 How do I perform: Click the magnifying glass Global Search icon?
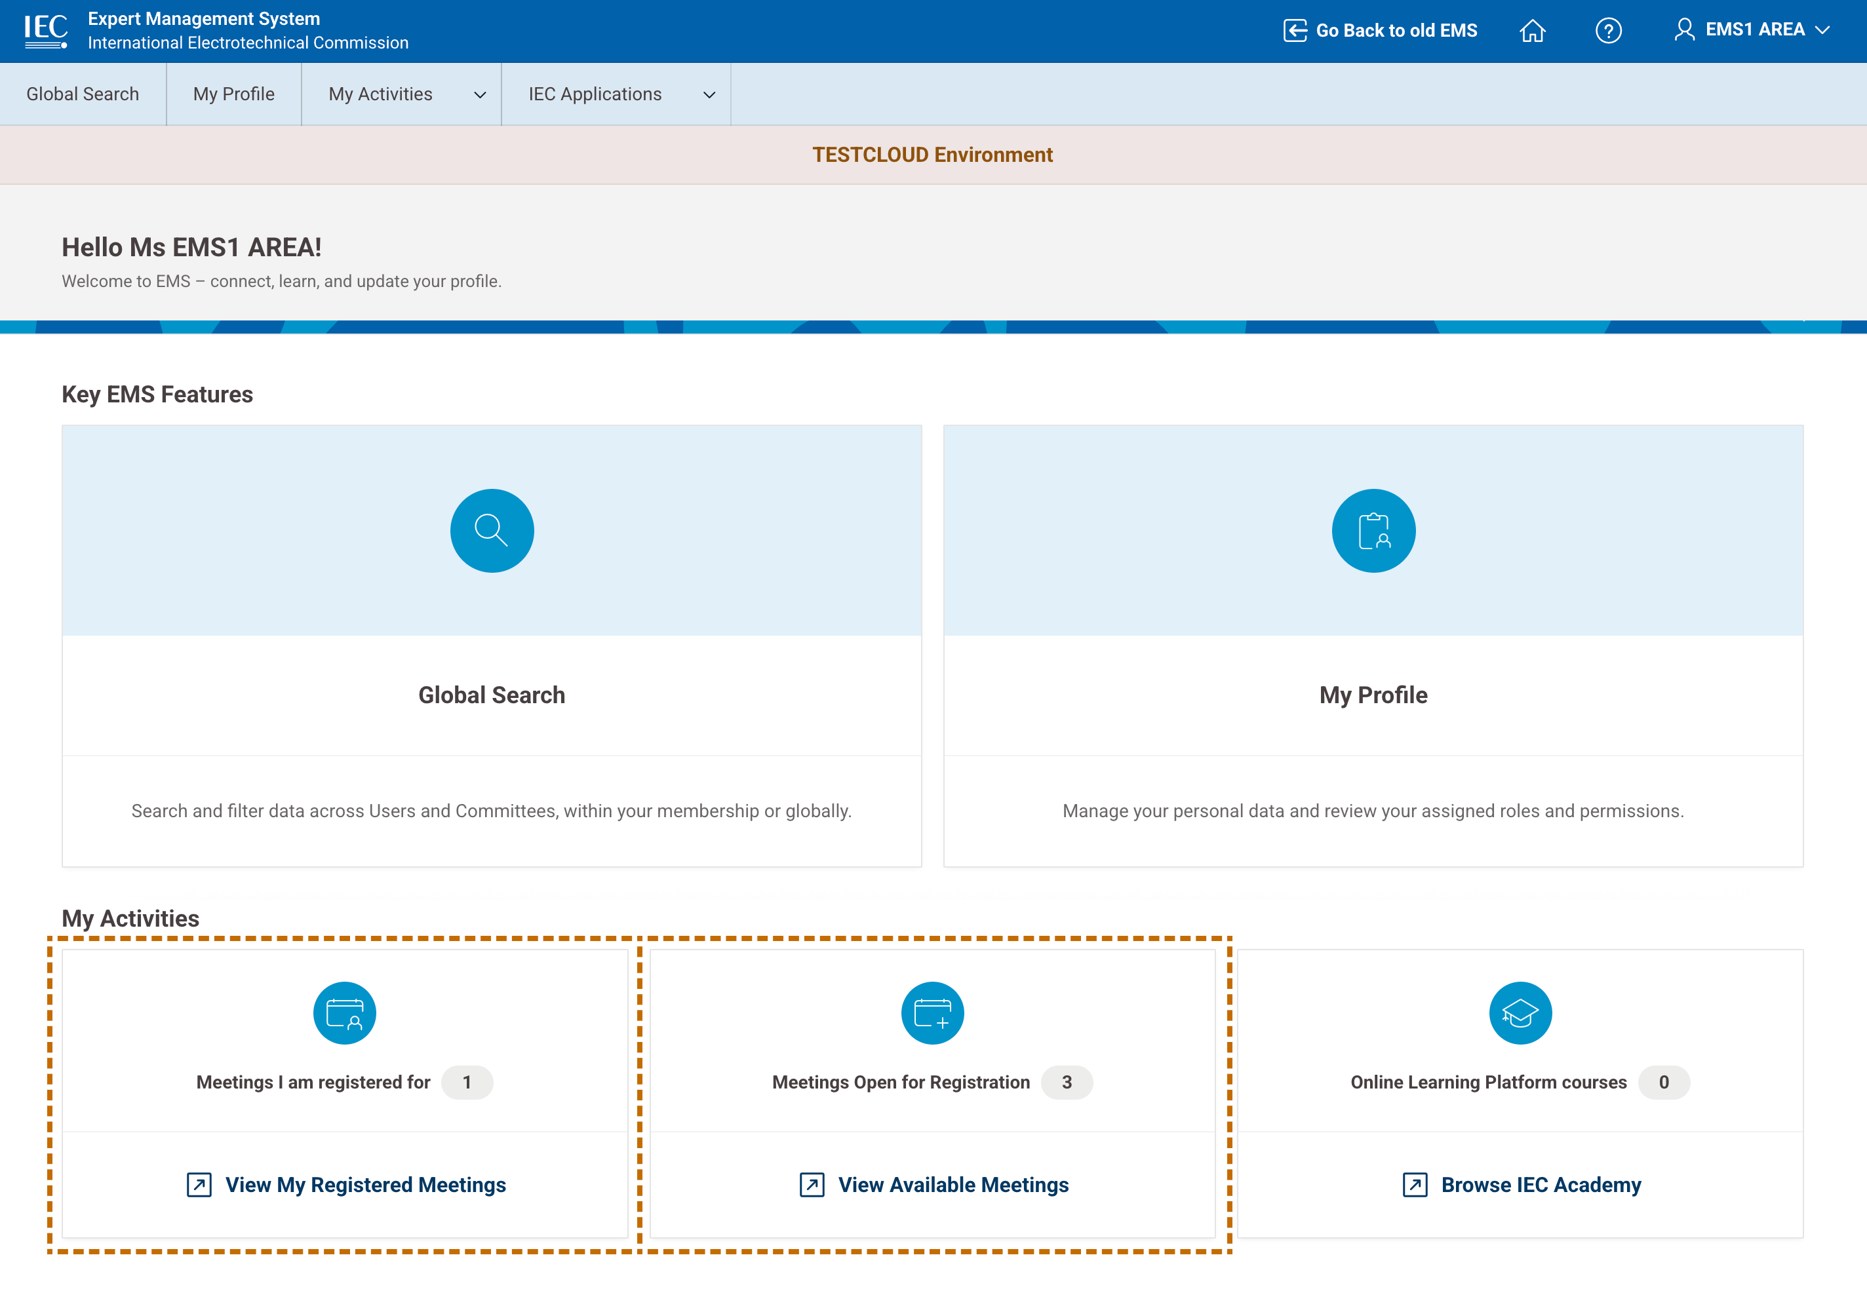tap(492, 531)
